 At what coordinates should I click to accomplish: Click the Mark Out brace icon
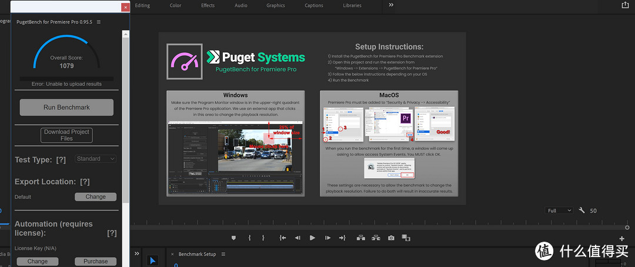pyautogui.click(x=263, y=238)
